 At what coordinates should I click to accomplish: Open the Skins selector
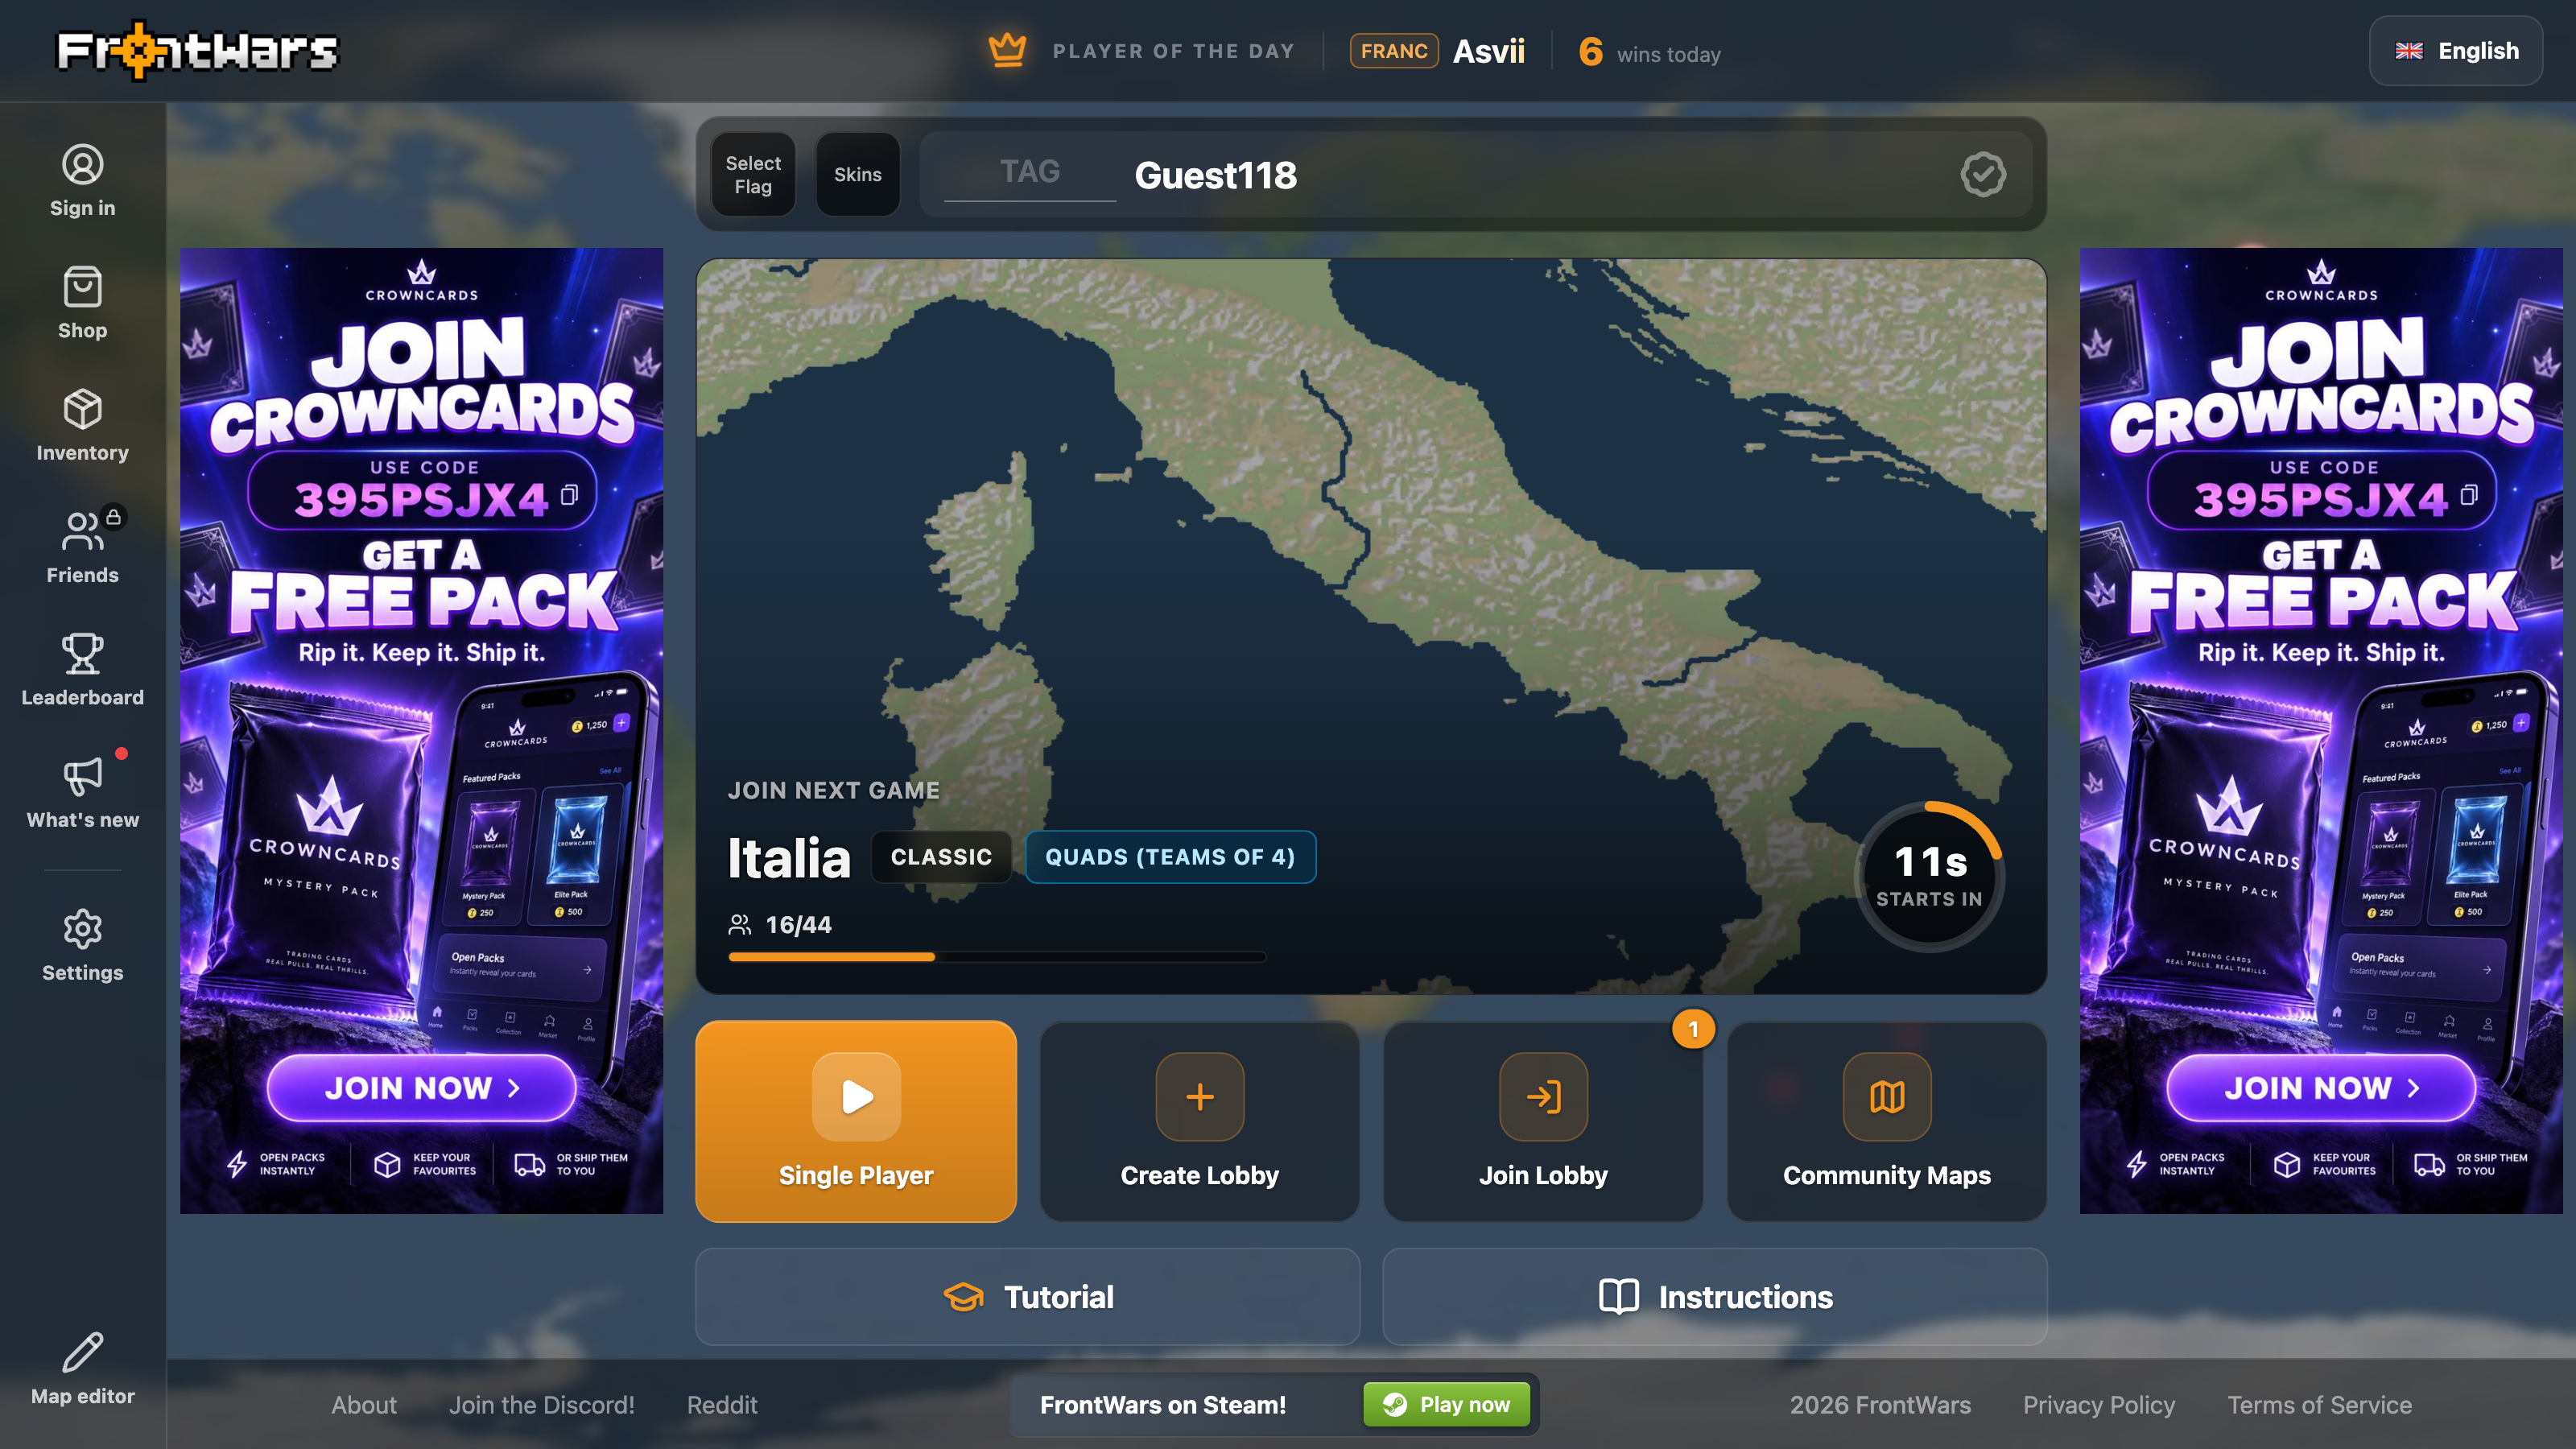(858, 175)
